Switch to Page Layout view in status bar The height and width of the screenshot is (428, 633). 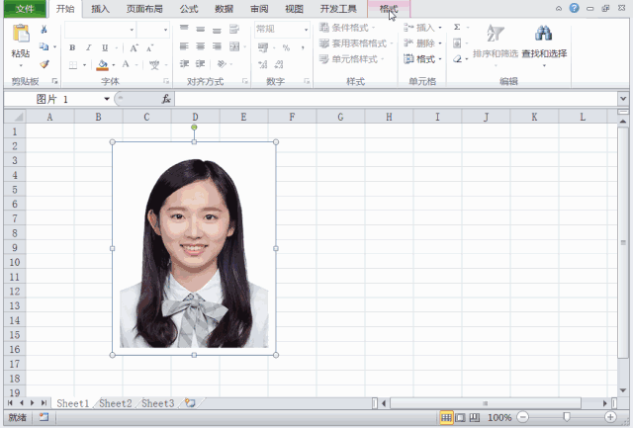(460, 418)
